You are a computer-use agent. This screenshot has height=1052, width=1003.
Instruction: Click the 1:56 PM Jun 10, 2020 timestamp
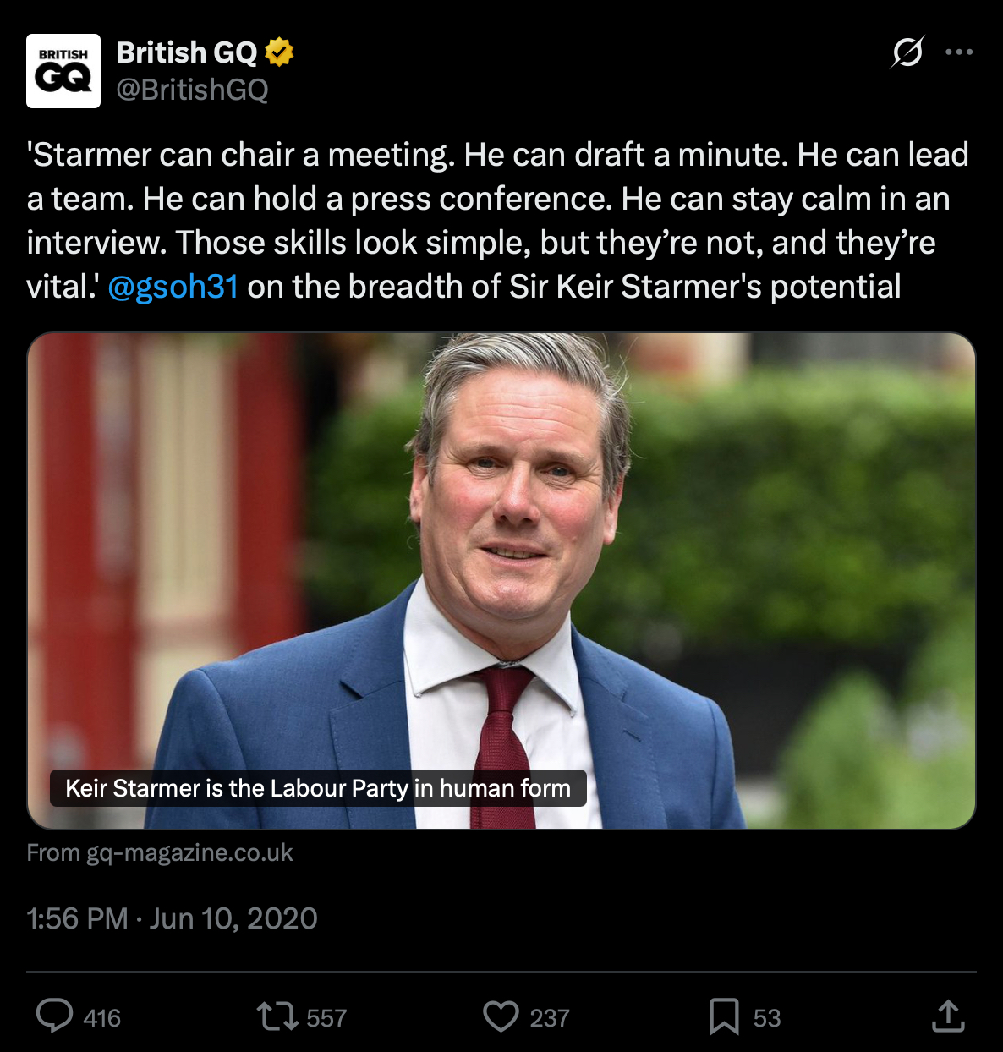pyautogui.click(x=172, y=918)
